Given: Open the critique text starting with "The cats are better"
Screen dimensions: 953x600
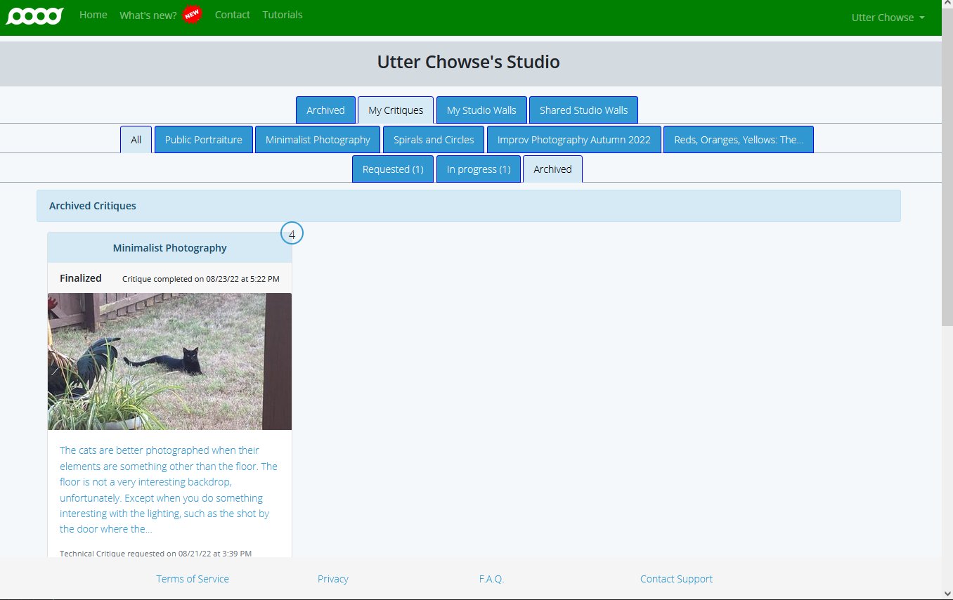Looking at the screenshot, I should (169, 490).
